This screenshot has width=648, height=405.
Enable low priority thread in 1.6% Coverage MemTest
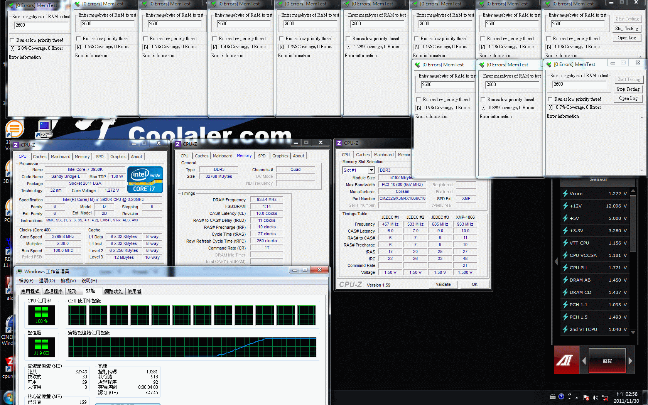(x=78, y=39)
